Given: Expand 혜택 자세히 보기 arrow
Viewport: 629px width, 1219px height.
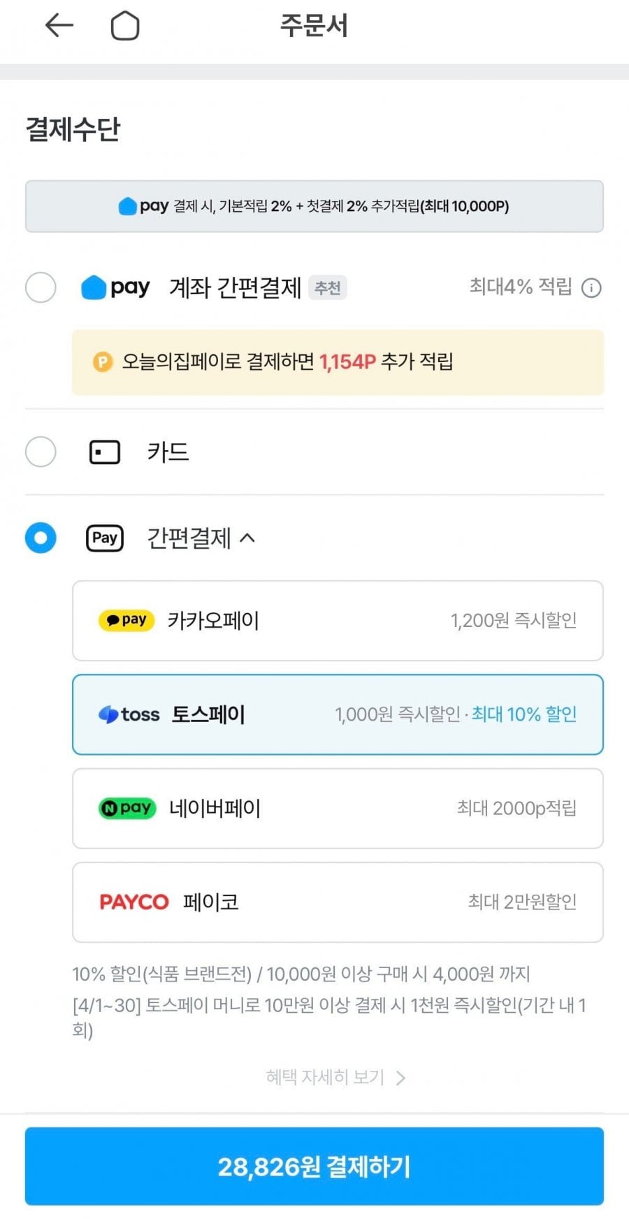Looking at the screenshot, I should pyautogui.click(x=400, y=1078).
